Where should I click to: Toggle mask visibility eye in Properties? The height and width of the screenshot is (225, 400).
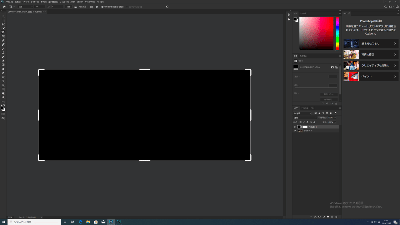click(332, 104)
